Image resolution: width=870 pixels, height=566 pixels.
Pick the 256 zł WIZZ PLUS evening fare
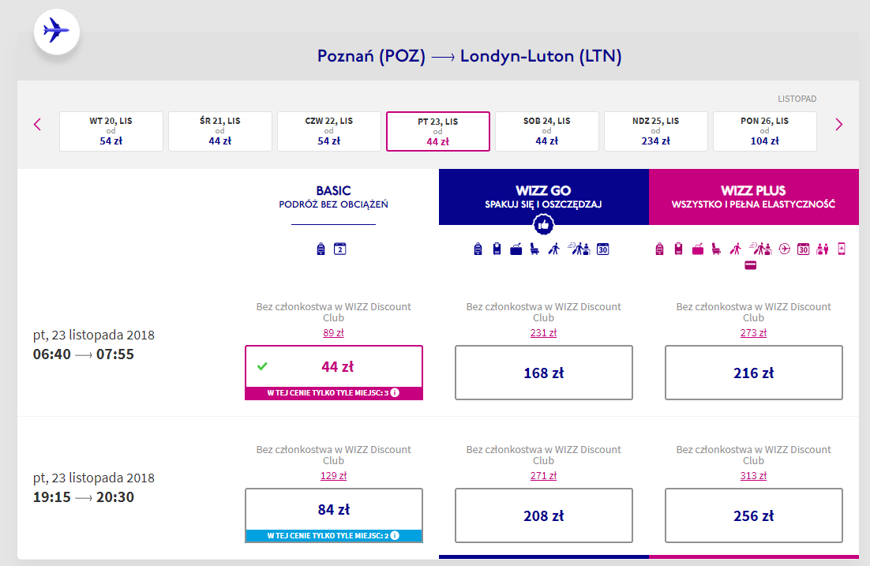pyautogui.click(x=753, y=515)
